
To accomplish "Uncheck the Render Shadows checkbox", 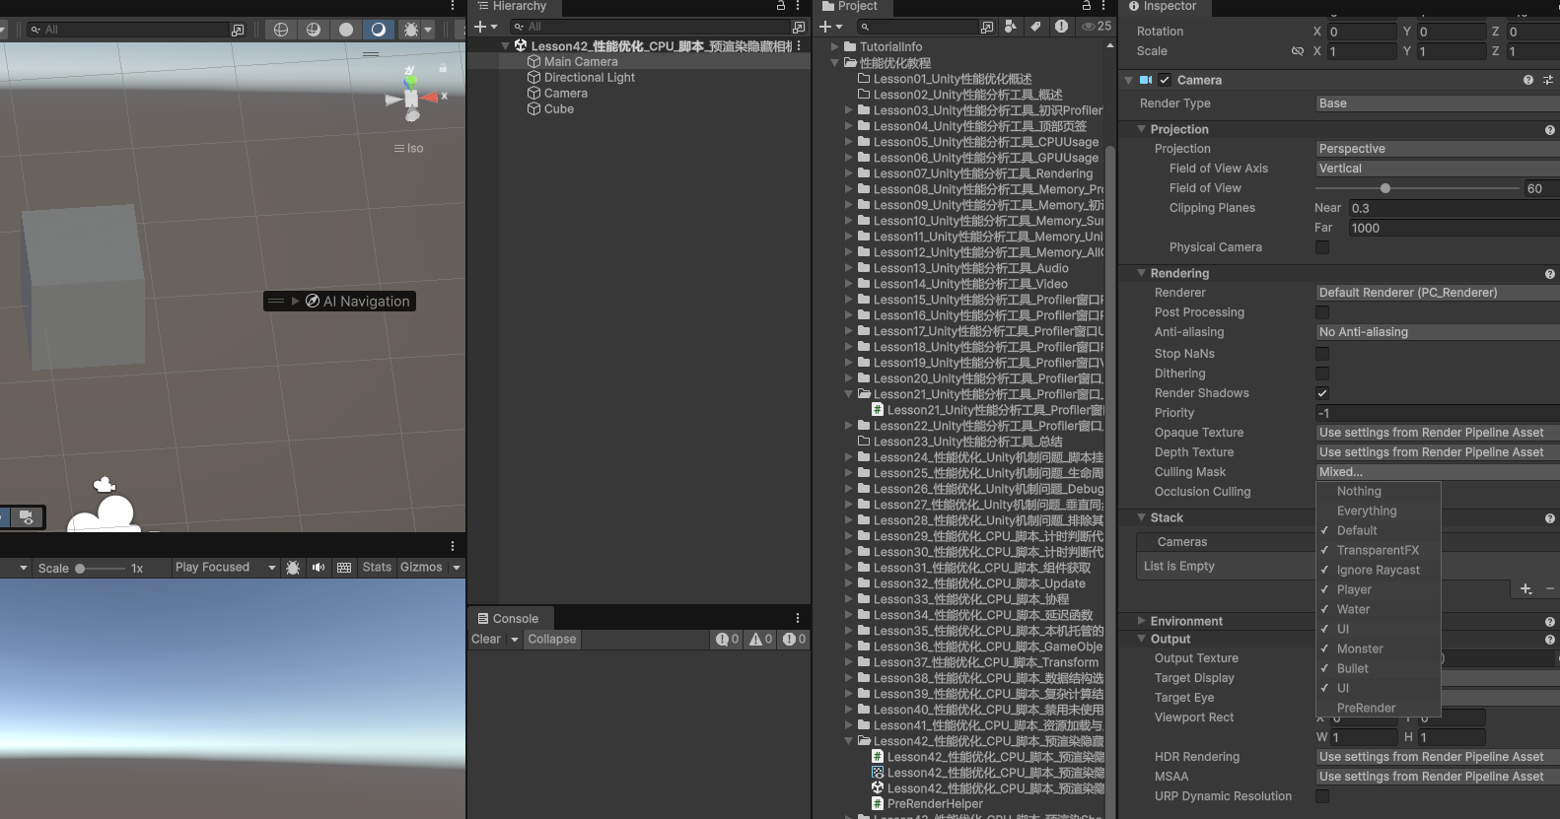I will [1322, 393].
